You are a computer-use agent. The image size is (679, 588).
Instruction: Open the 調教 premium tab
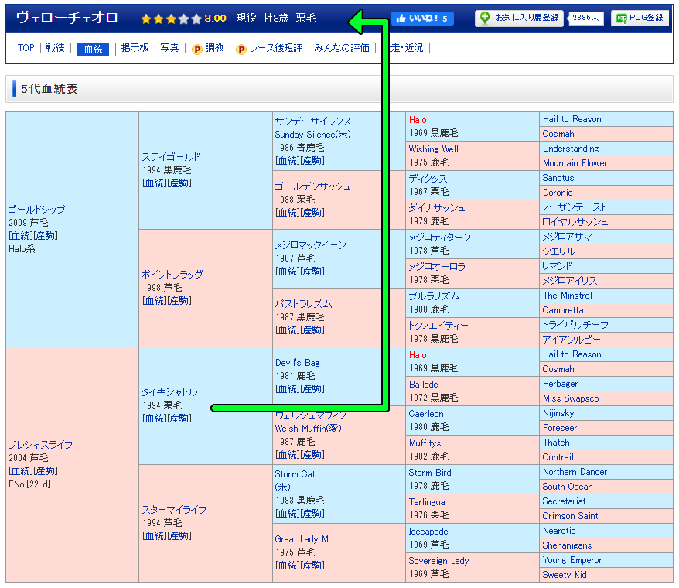click(x=214, y=48)
